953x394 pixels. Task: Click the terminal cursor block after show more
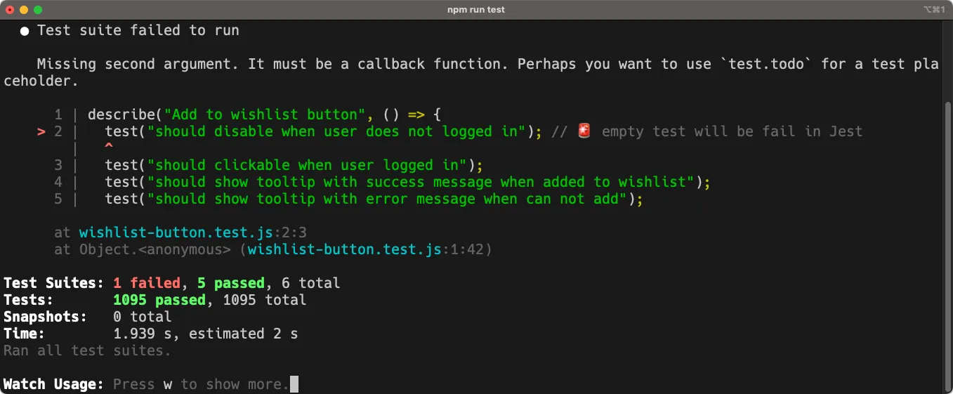click(294, 384)
